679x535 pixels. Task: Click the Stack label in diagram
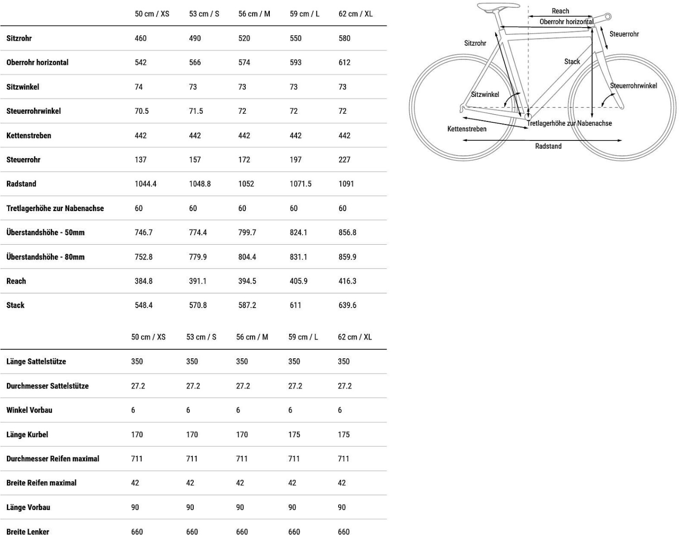(x=572, y=62)
